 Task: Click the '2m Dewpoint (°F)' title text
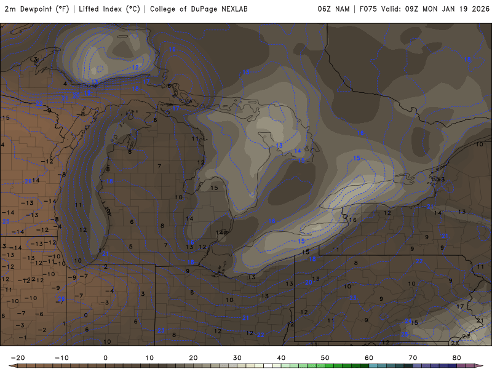37,9
